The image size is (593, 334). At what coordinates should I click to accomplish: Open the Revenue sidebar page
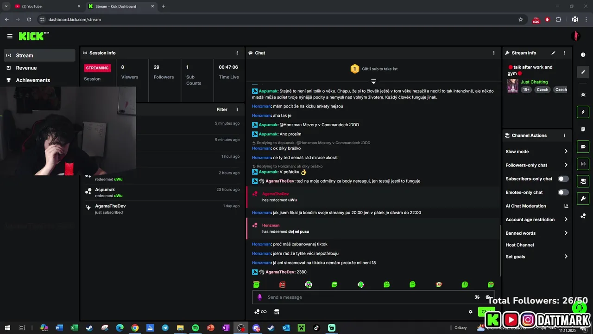click(x=39, y=68)
